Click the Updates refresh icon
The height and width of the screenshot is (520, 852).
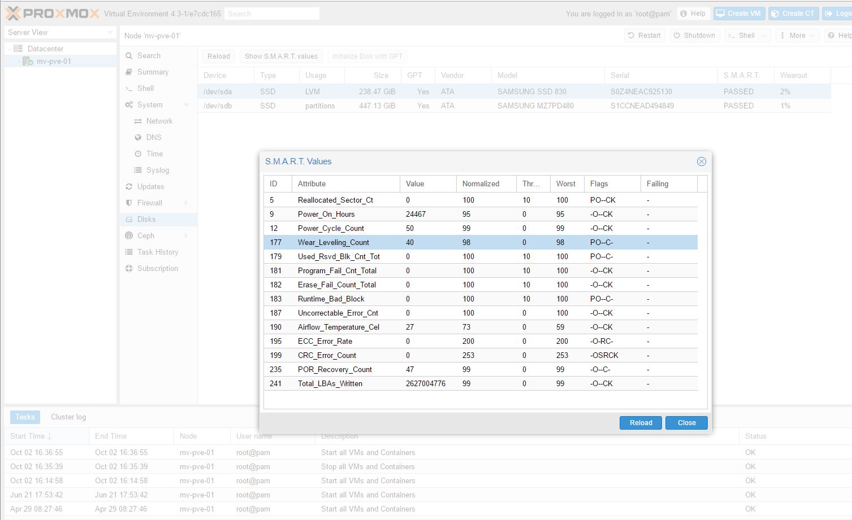tap(129, 187)
